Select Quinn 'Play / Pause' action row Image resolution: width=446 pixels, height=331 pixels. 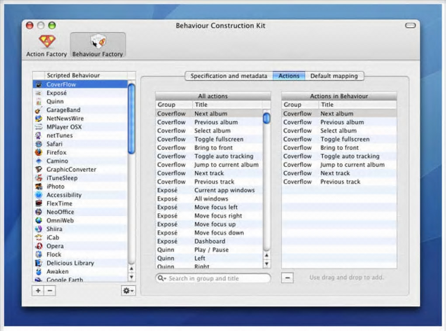[209, 250]
